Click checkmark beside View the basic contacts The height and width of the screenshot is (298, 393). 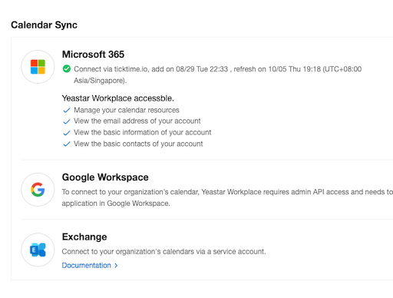coord(67,144)
